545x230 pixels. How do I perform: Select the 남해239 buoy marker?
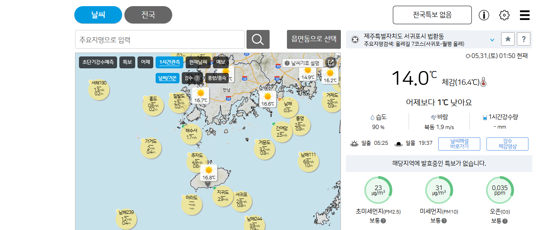point(126,219)
